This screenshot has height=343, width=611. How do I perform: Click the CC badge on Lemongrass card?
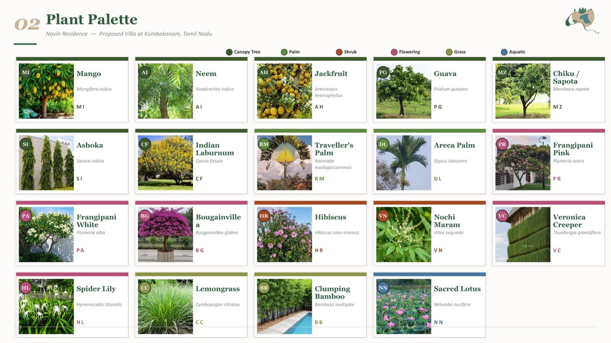tap(145, 288)
